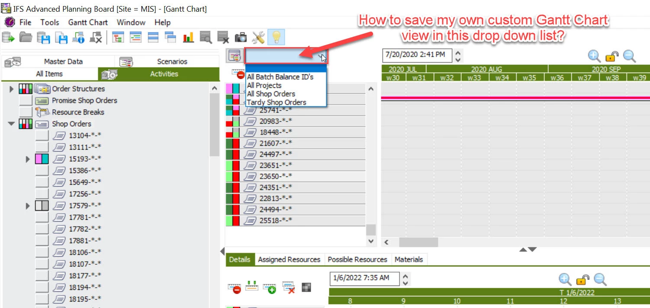The image size is (650, 308).
Task: Select the 21607-*-* row in Gantt list
Action: pyautogui.click(x=295, y=143)
